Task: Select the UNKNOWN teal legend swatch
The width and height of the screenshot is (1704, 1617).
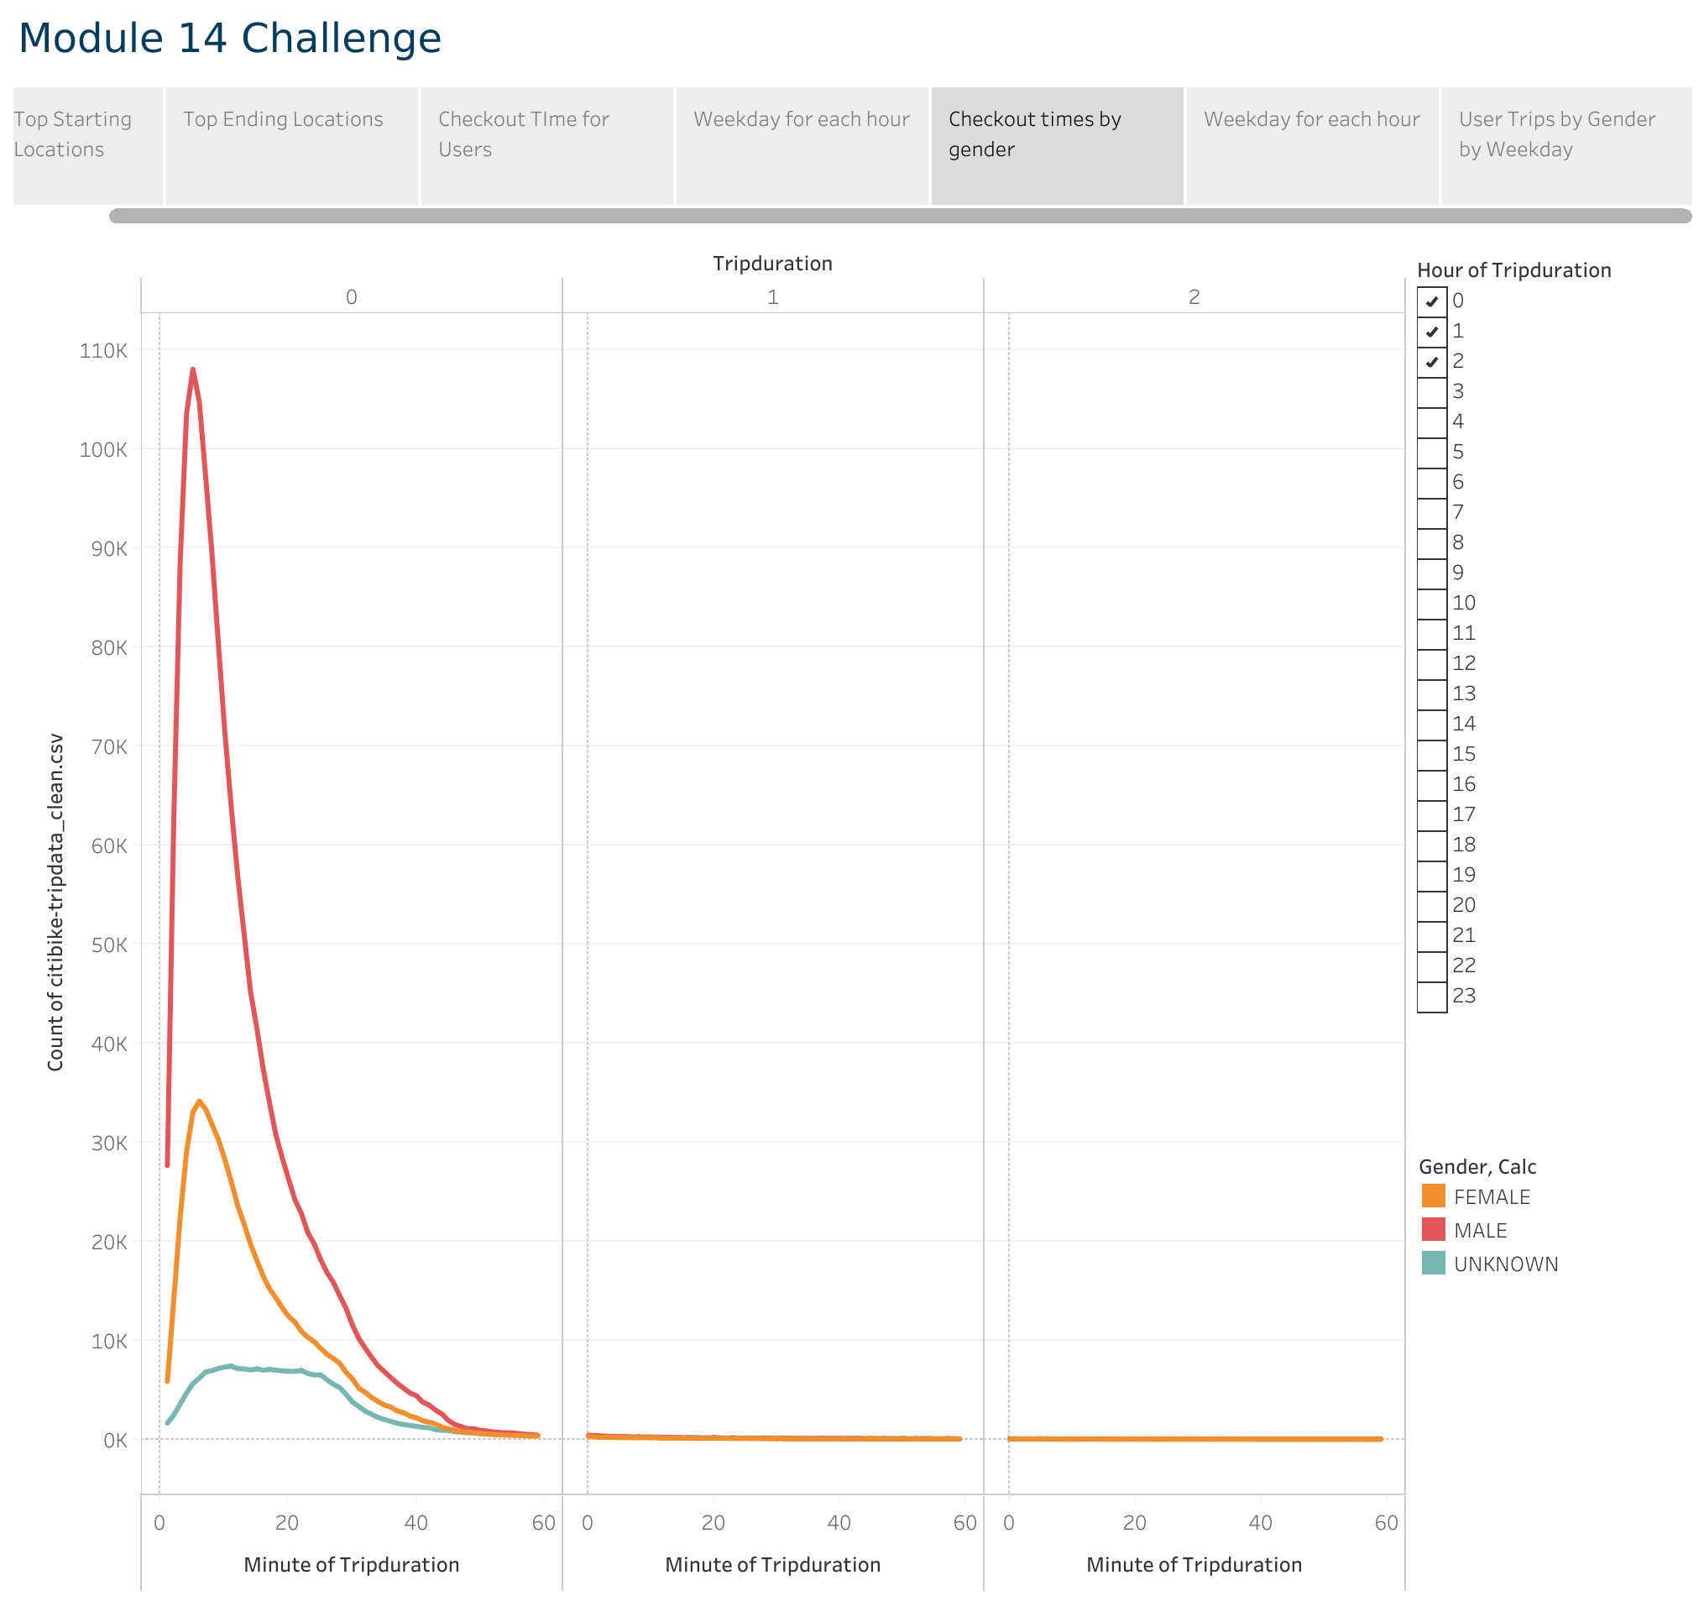Action: pos(1433,1264)
